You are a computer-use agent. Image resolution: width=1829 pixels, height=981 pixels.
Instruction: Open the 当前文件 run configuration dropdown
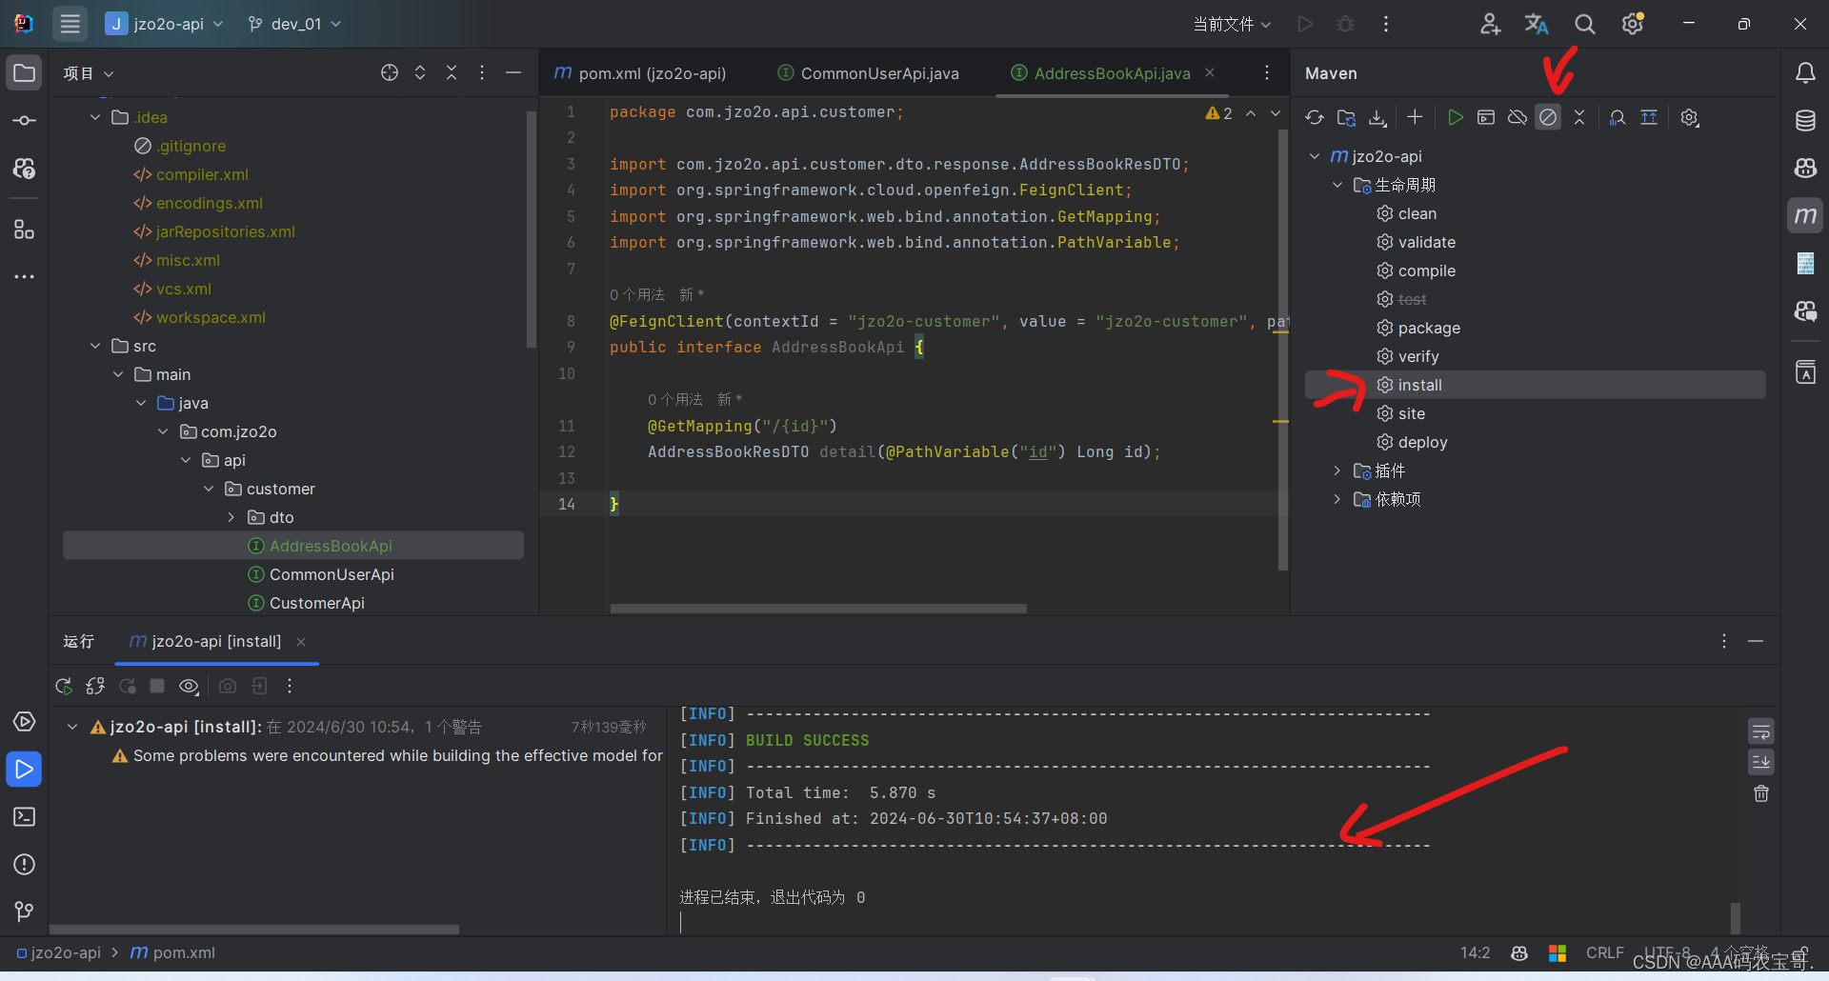coord(1232,24)
